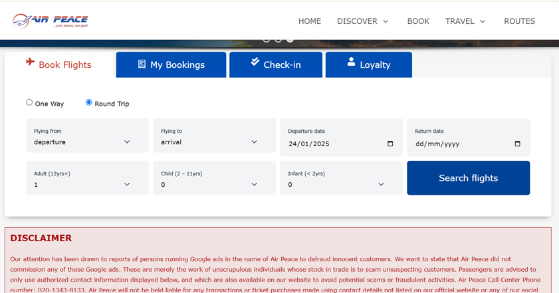
Task: Click the airplane icon beside Book Flights
Action: [30, 62]
